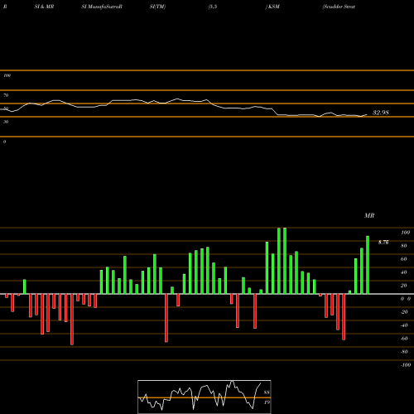Click the MR axis label -20
The height and width of the screenshot is (414, 414).
click(x=404, y=312)
